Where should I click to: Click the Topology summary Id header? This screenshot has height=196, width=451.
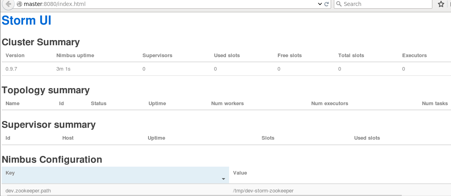[x=61, y=104]
